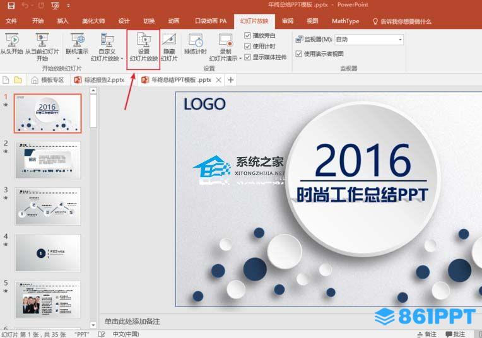Click 单击此处添加备注 notes area
The image size is (482, 338).
point(132,322)
